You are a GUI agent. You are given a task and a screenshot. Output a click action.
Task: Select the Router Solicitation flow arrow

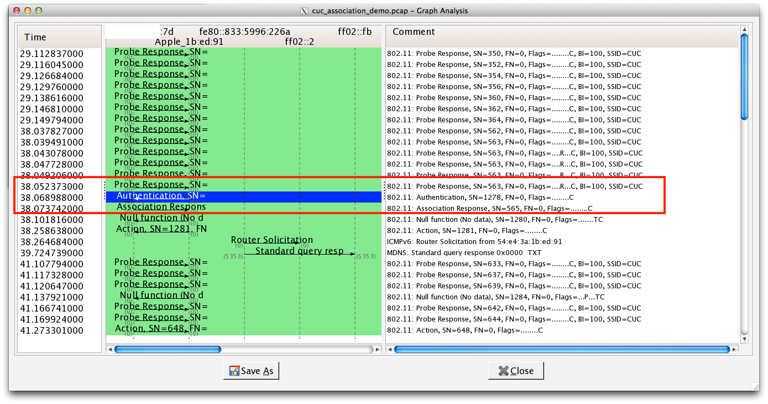(x=272, y=242)
